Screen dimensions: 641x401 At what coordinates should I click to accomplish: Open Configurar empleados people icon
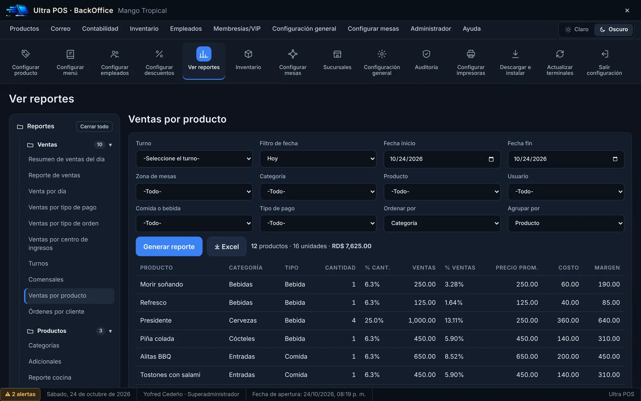tap(115, 54)
